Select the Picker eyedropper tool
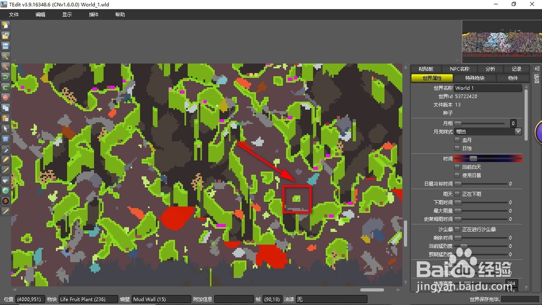 5,150
